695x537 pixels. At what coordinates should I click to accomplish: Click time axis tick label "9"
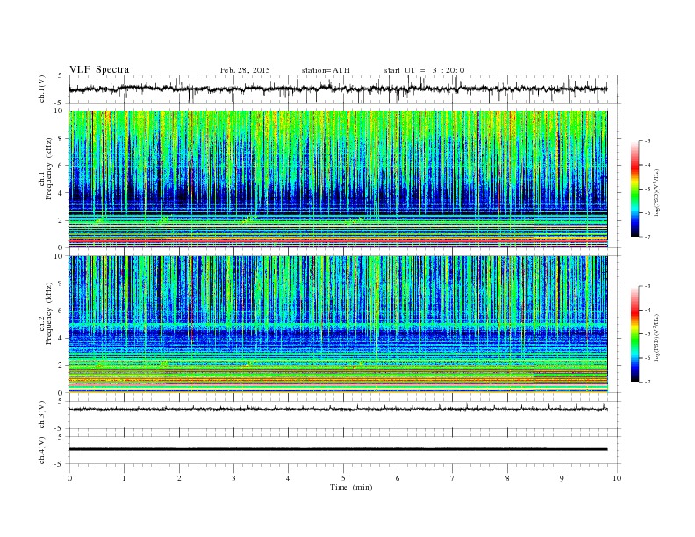click(x=562, y=478)
